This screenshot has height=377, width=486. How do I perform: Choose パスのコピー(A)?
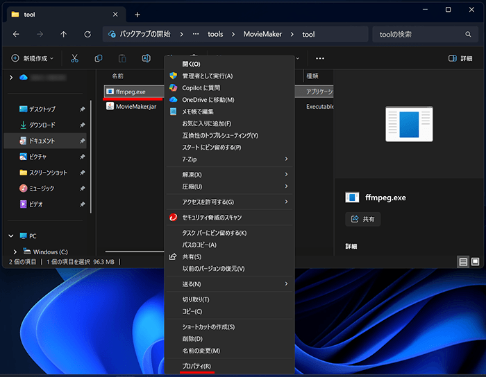(x=230, y=245)
